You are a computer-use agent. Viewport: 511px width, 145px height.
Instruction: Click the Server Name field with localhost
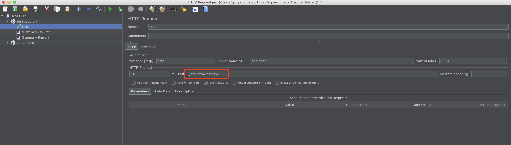coord(332,61)
